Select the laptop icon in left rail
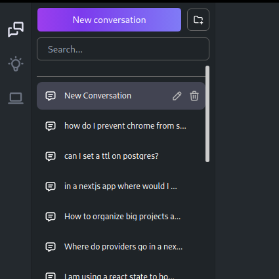The height and width of the screenshot is (279, 279). (x=16, y=98)
